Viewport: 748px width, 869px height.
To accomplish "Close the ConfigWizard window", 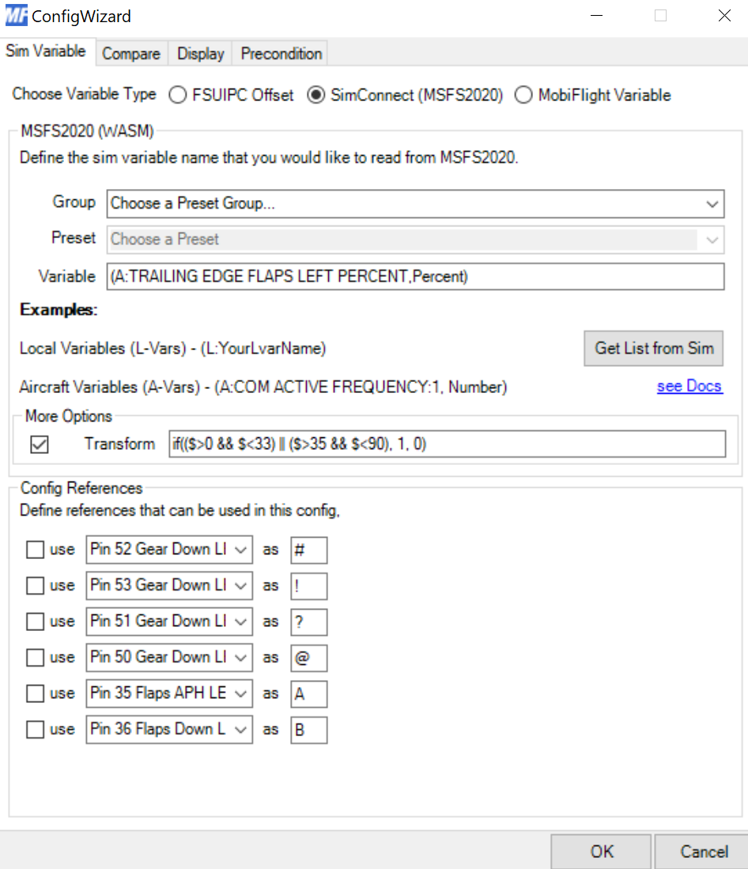I will click(x=724, y=16).
